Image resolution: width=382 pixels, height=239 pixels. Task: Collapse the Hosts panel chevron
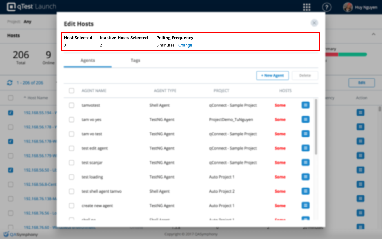point(373,34)
